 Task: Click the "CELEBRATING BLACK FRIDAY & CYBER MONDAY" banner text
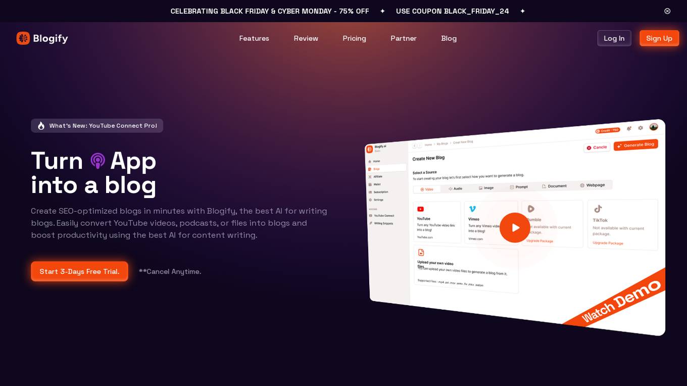click(270, 11)
